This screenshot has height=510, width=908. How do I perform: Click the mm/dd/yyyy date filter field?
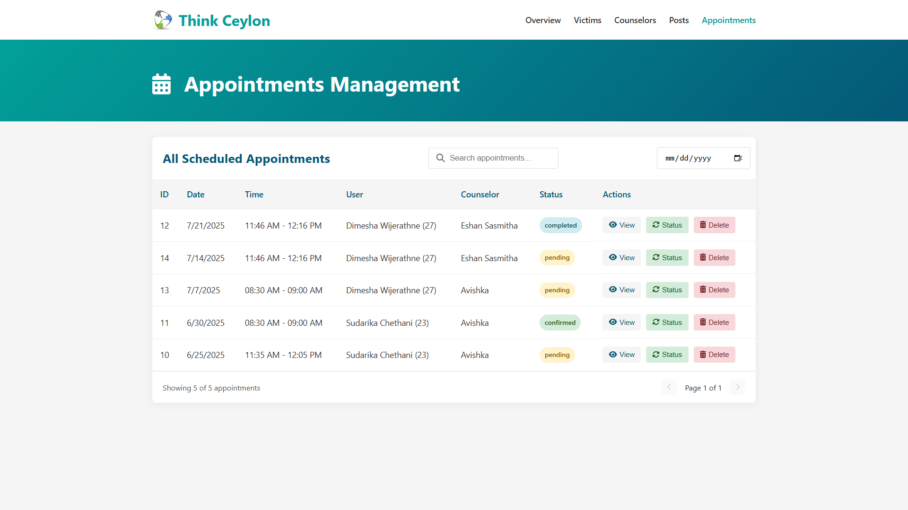click(x=703, y=158)
